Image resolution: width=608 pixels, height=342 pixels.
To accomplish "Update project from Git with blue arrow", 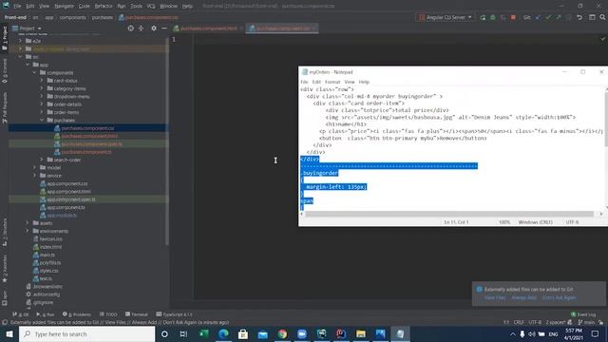I will coord(539,17).
